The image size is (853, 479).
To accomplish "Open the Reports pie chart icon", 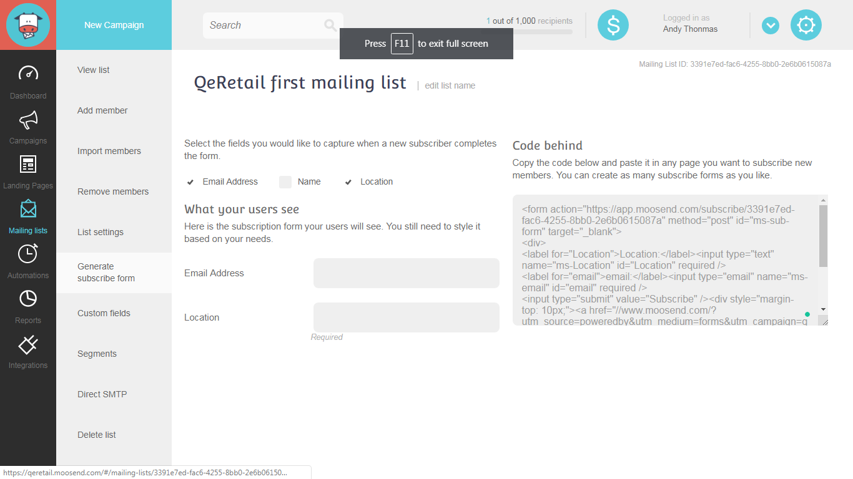I will [28, 299].
